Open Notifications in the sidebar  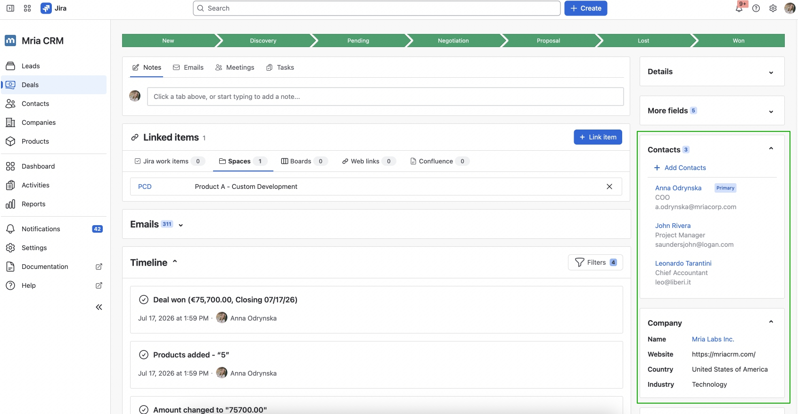pyautogui.click(x=54, y=229)
